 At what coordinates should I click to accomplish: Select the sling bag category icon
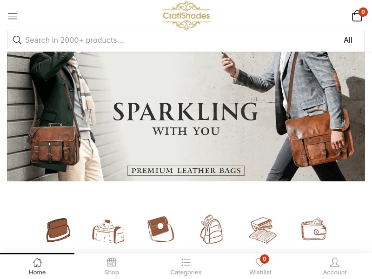coord(160,229)
